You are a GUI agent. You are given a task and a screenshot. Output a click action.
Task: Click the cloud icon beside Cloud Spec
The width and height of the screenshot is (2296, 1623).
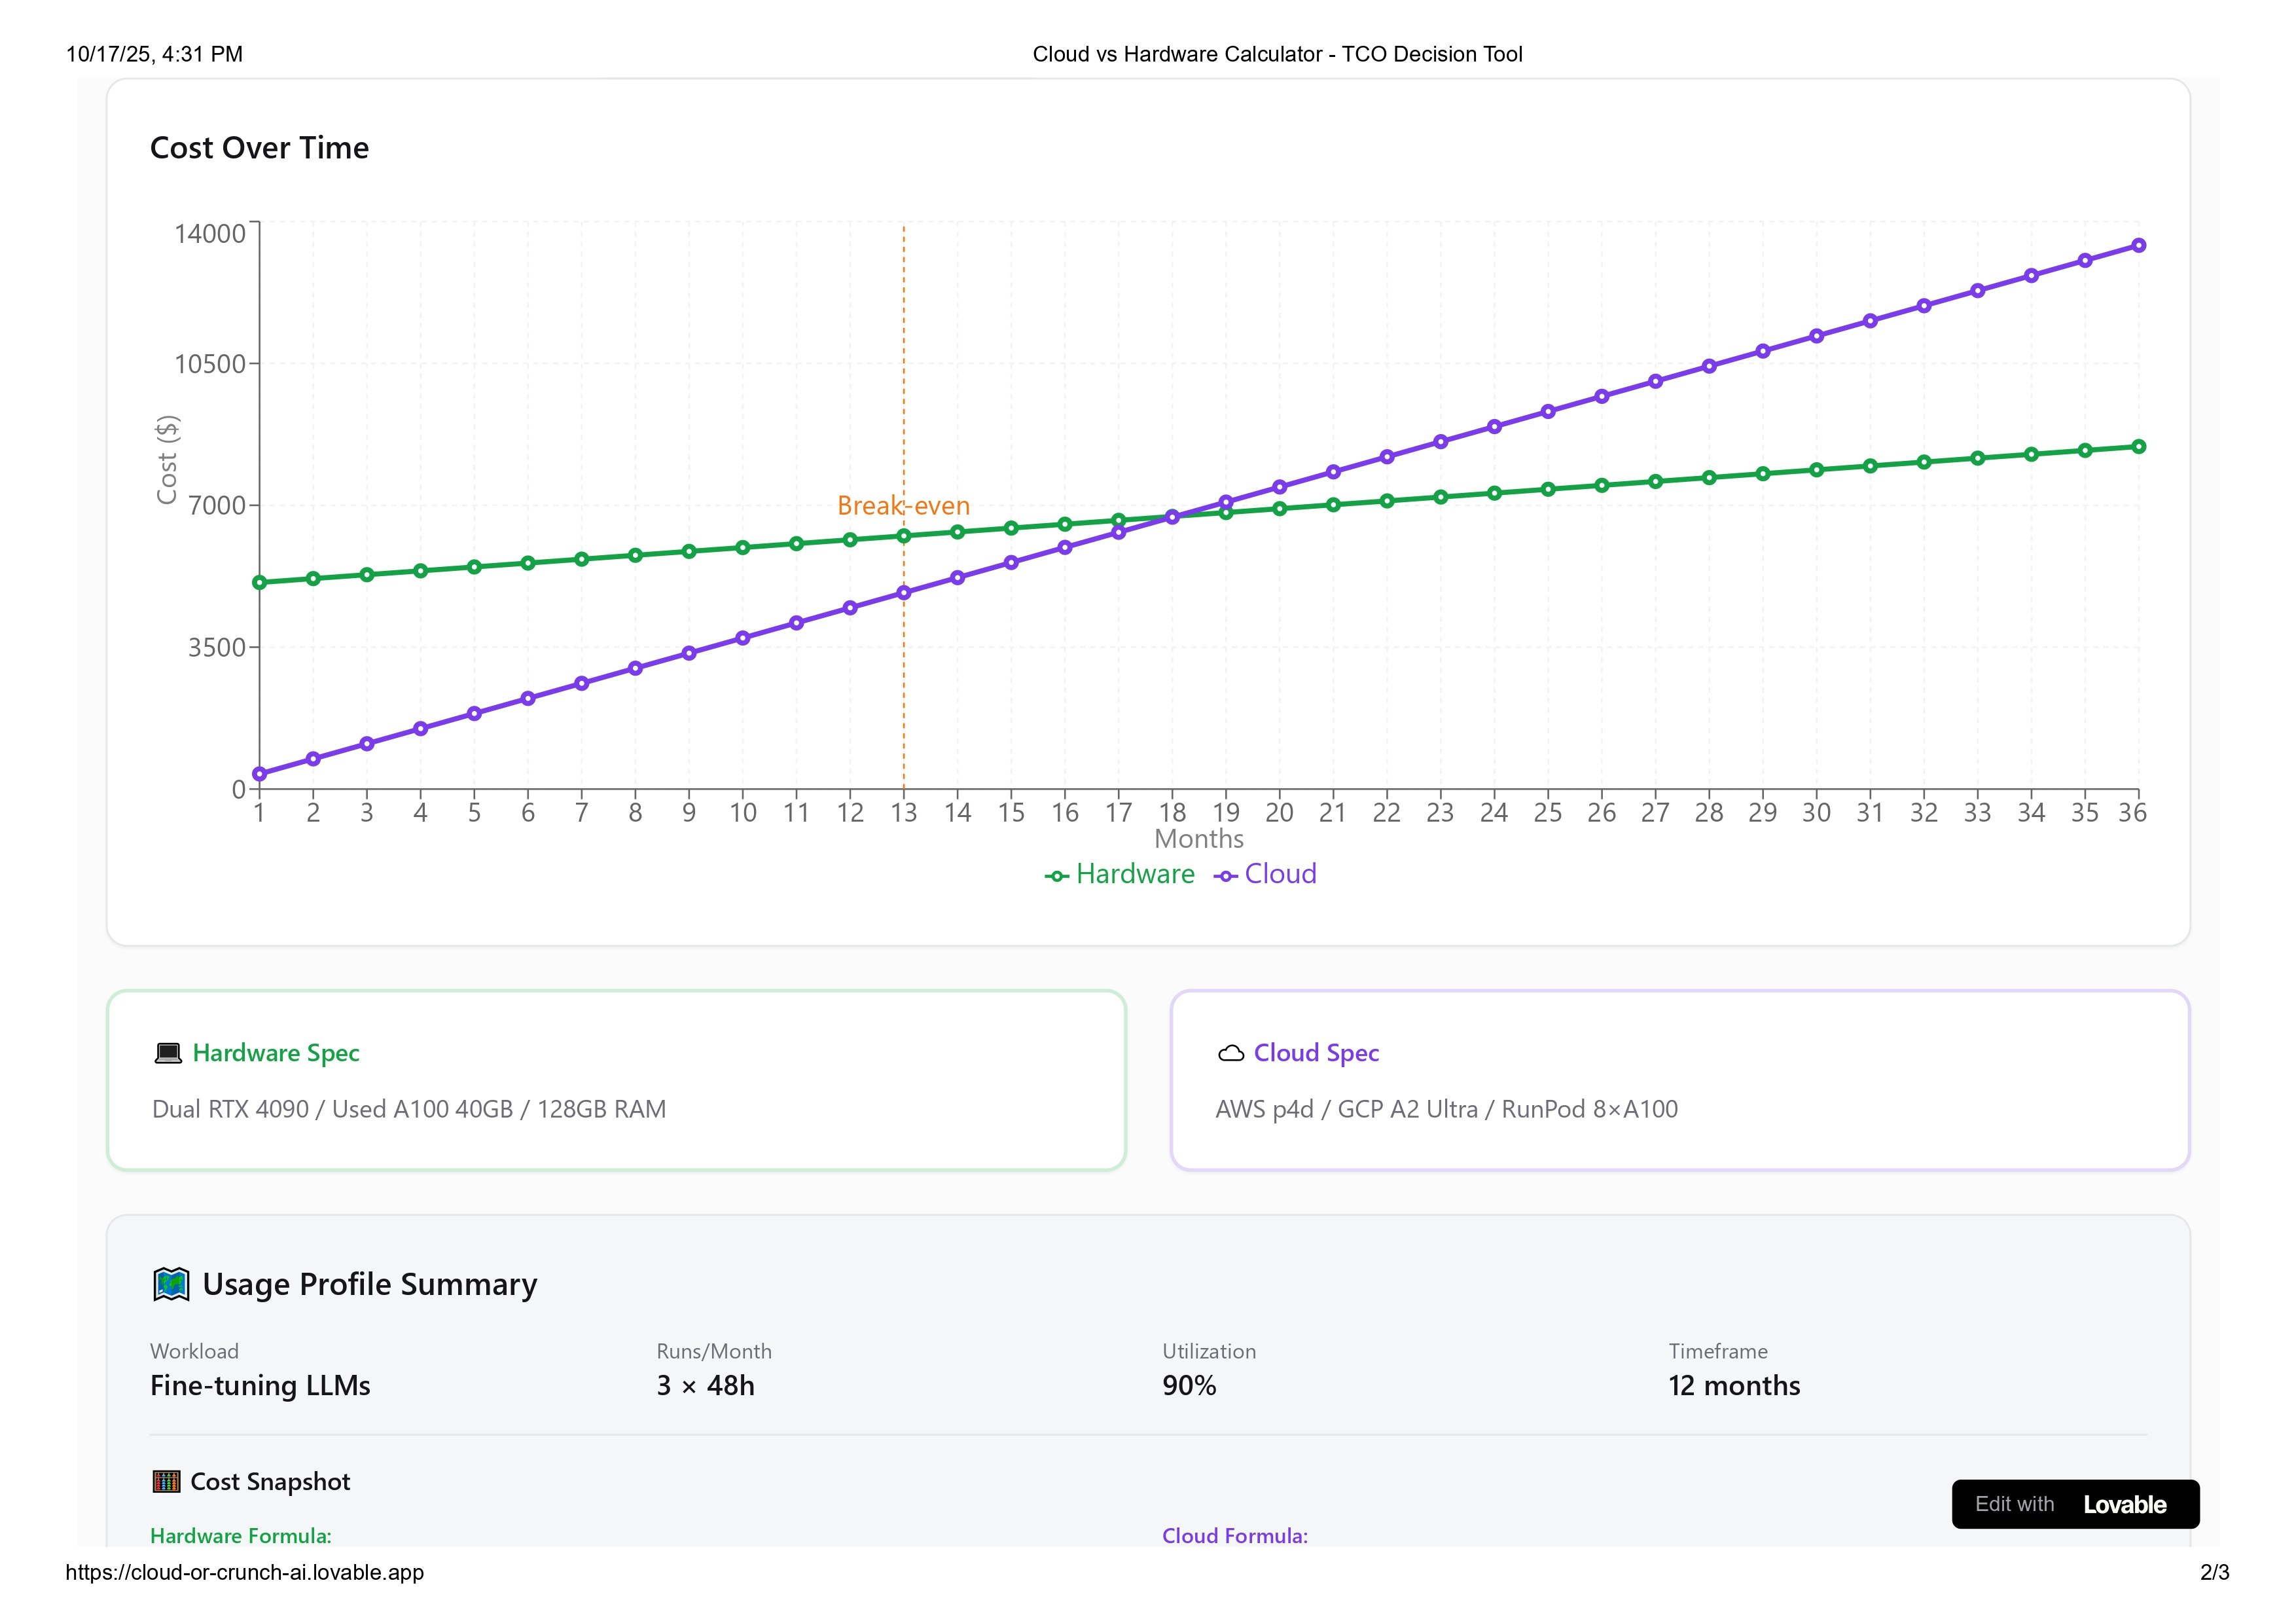(1231, 1053)
